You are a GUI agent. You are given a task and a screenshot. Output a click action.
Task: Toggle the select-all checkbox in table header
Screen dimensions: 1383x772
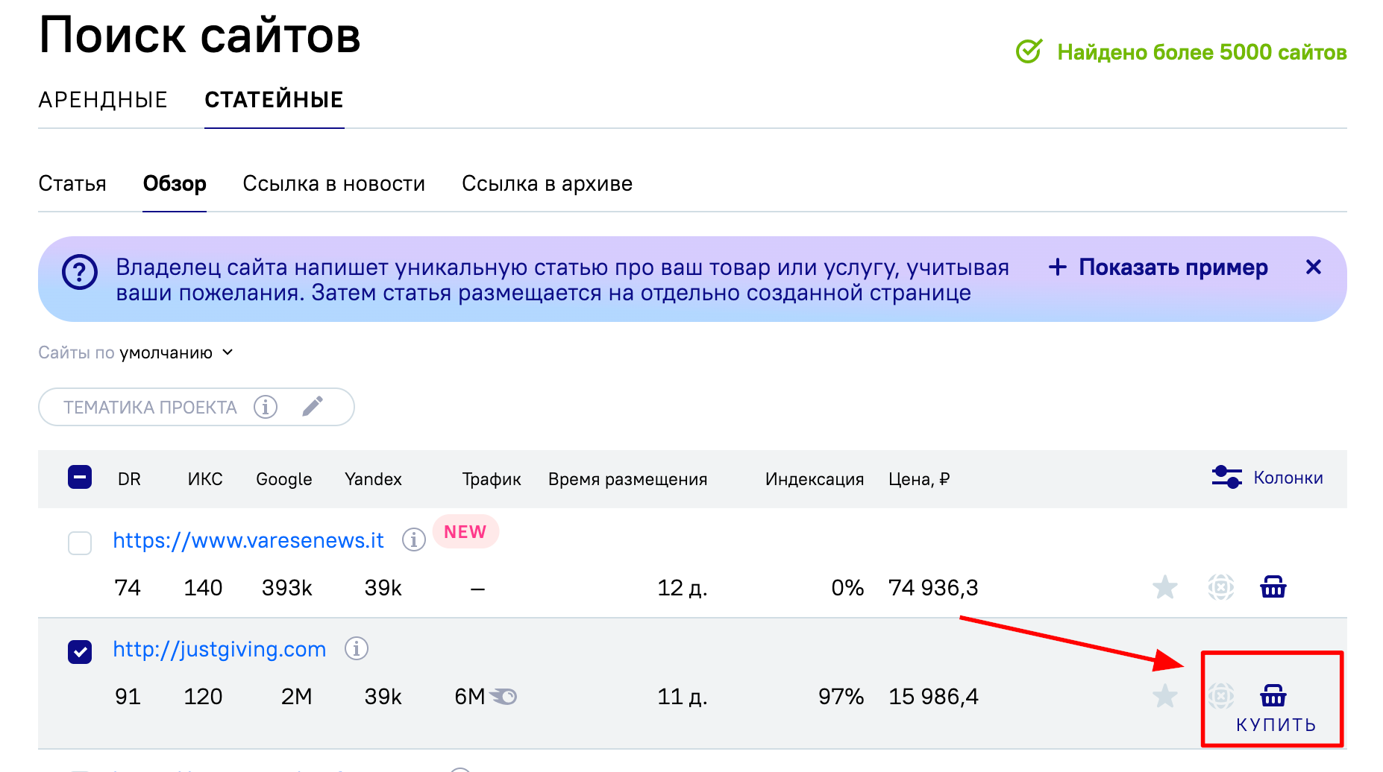tap(80, 477)
